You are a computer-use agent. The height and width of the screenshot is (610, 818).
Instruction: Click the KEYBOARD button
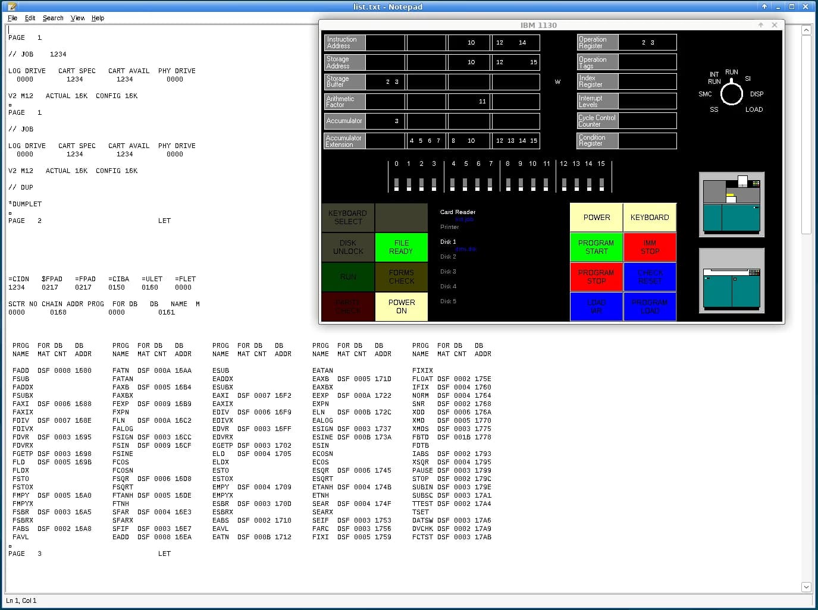pyautogui.click(x=650, y=218)
